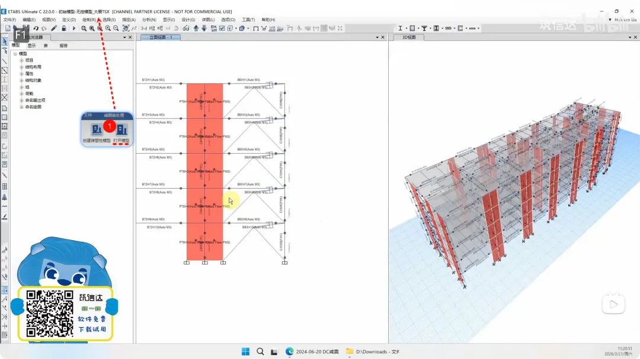Redo the last action

point(44,28)
